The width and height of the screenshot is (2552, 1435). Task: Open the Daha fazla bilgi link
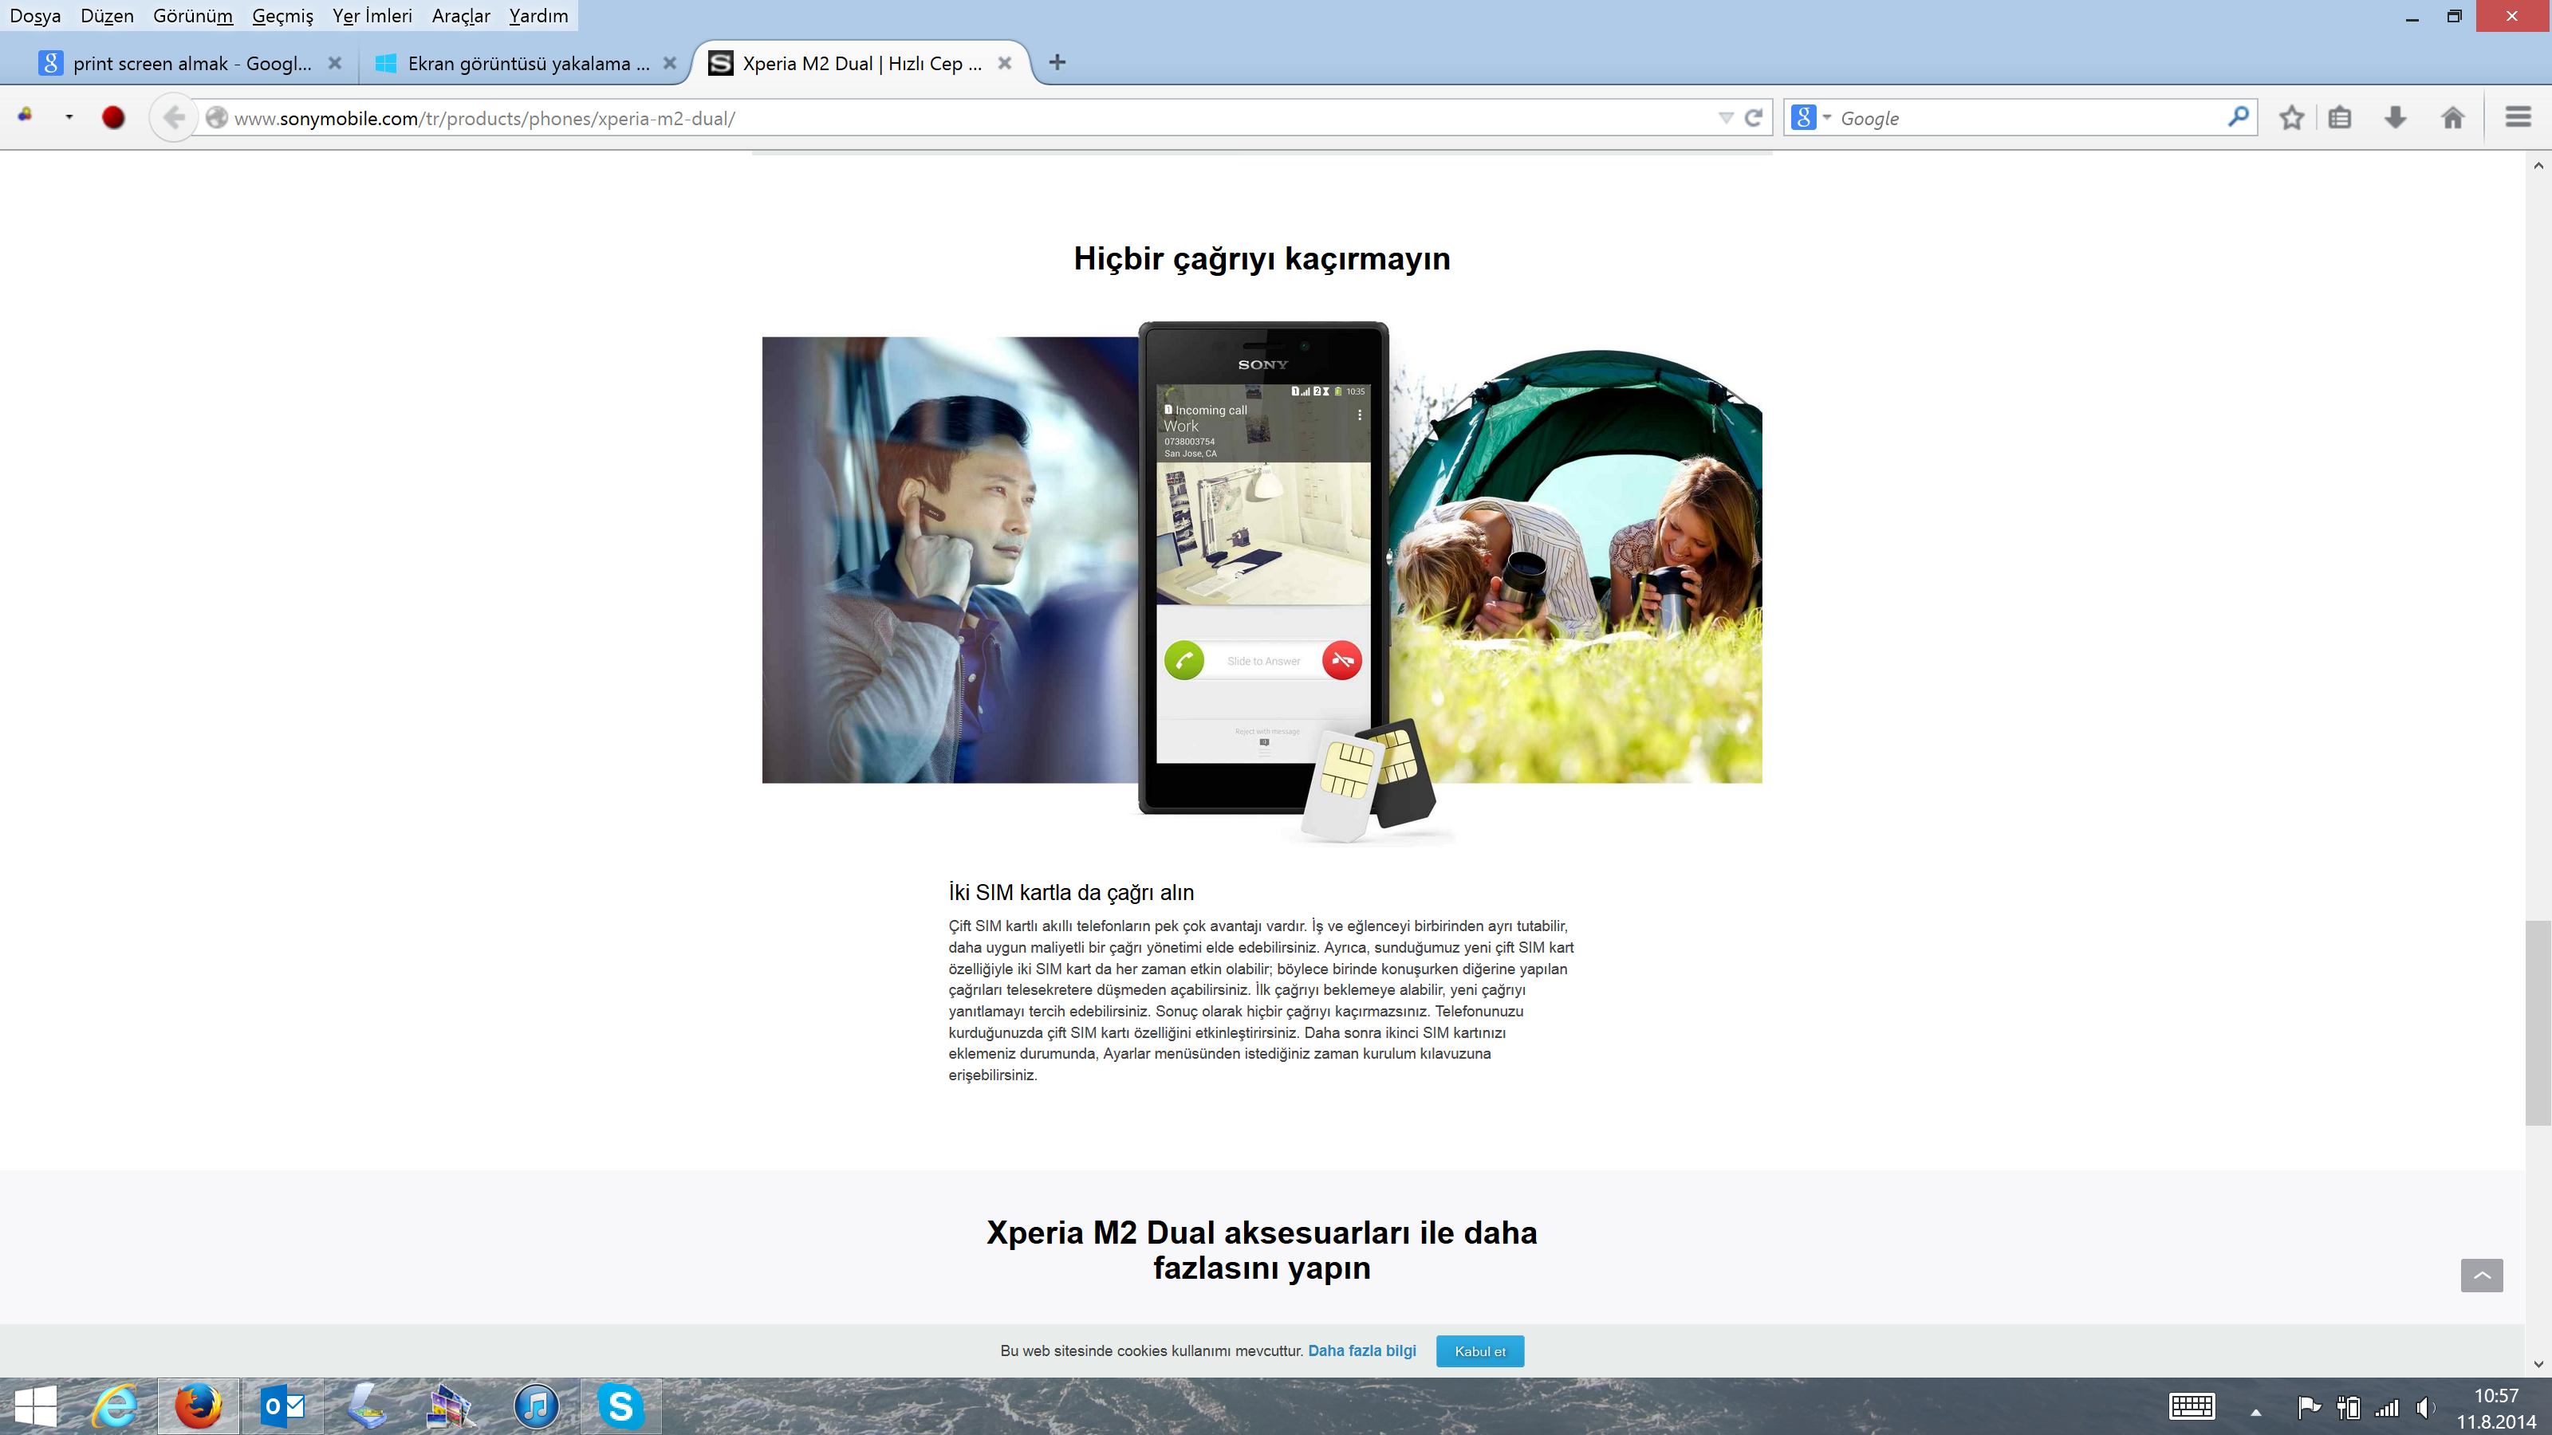[1362, 1350]
